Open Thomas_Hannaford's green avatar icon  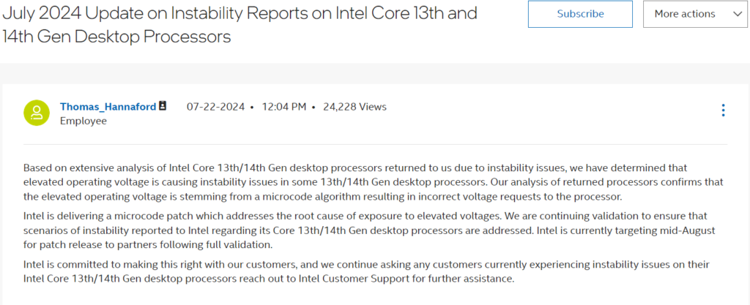coord(37,113)
